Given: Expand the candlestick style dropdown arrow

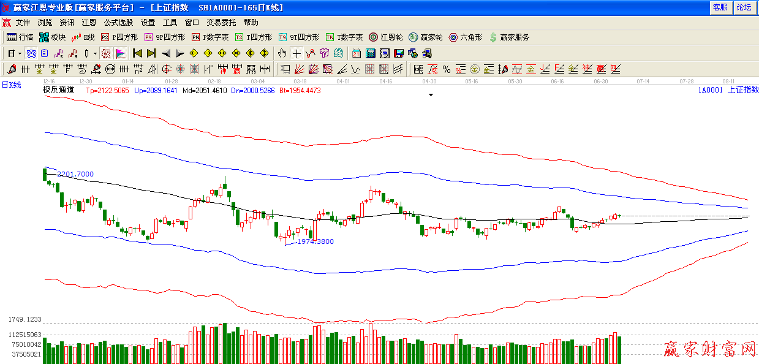Looking at the screenshot, I should pos(96,53).
